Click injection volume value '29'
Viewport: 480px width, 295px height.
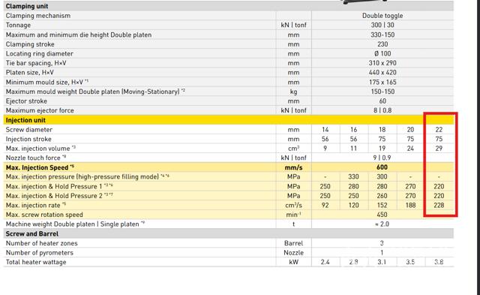point(439,149)
